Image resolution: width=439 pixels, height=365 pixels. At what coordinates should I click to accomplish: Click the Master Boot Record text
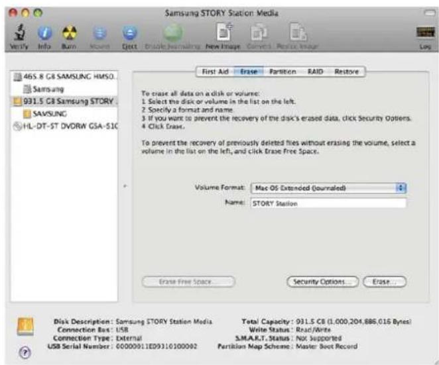[326, 346]
